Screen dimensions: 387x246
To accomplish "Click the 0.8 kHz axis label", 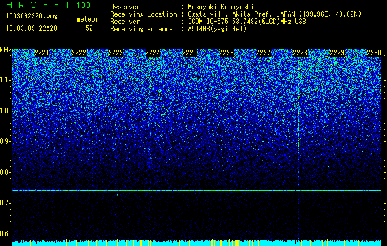I will coord(6,172).
